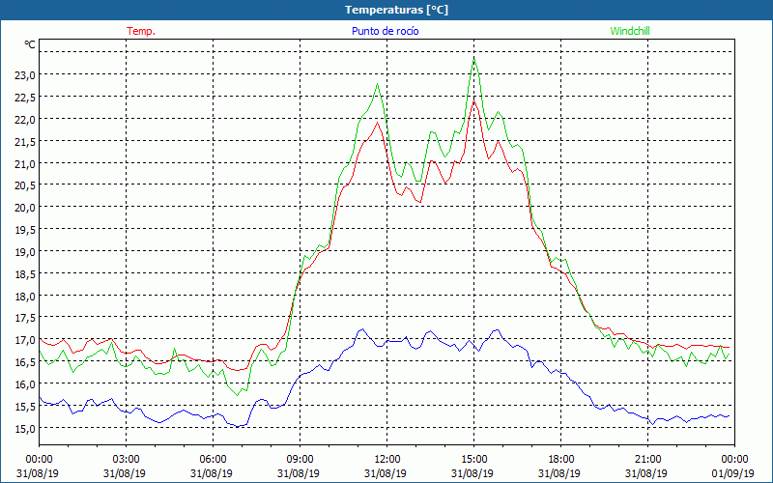
Task: Click the green windchill peak at 15:00
Action: [474, 59]
